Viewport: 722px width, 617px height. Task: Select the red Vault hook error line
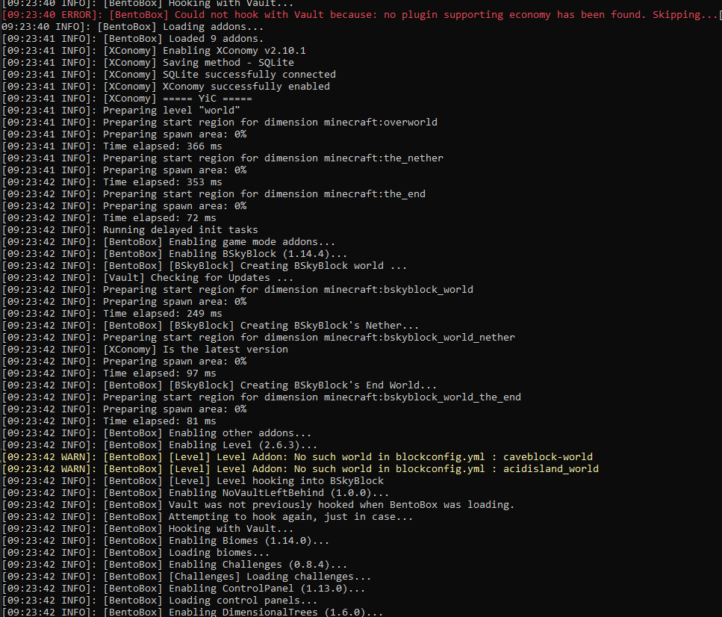(x=358, y=14)
